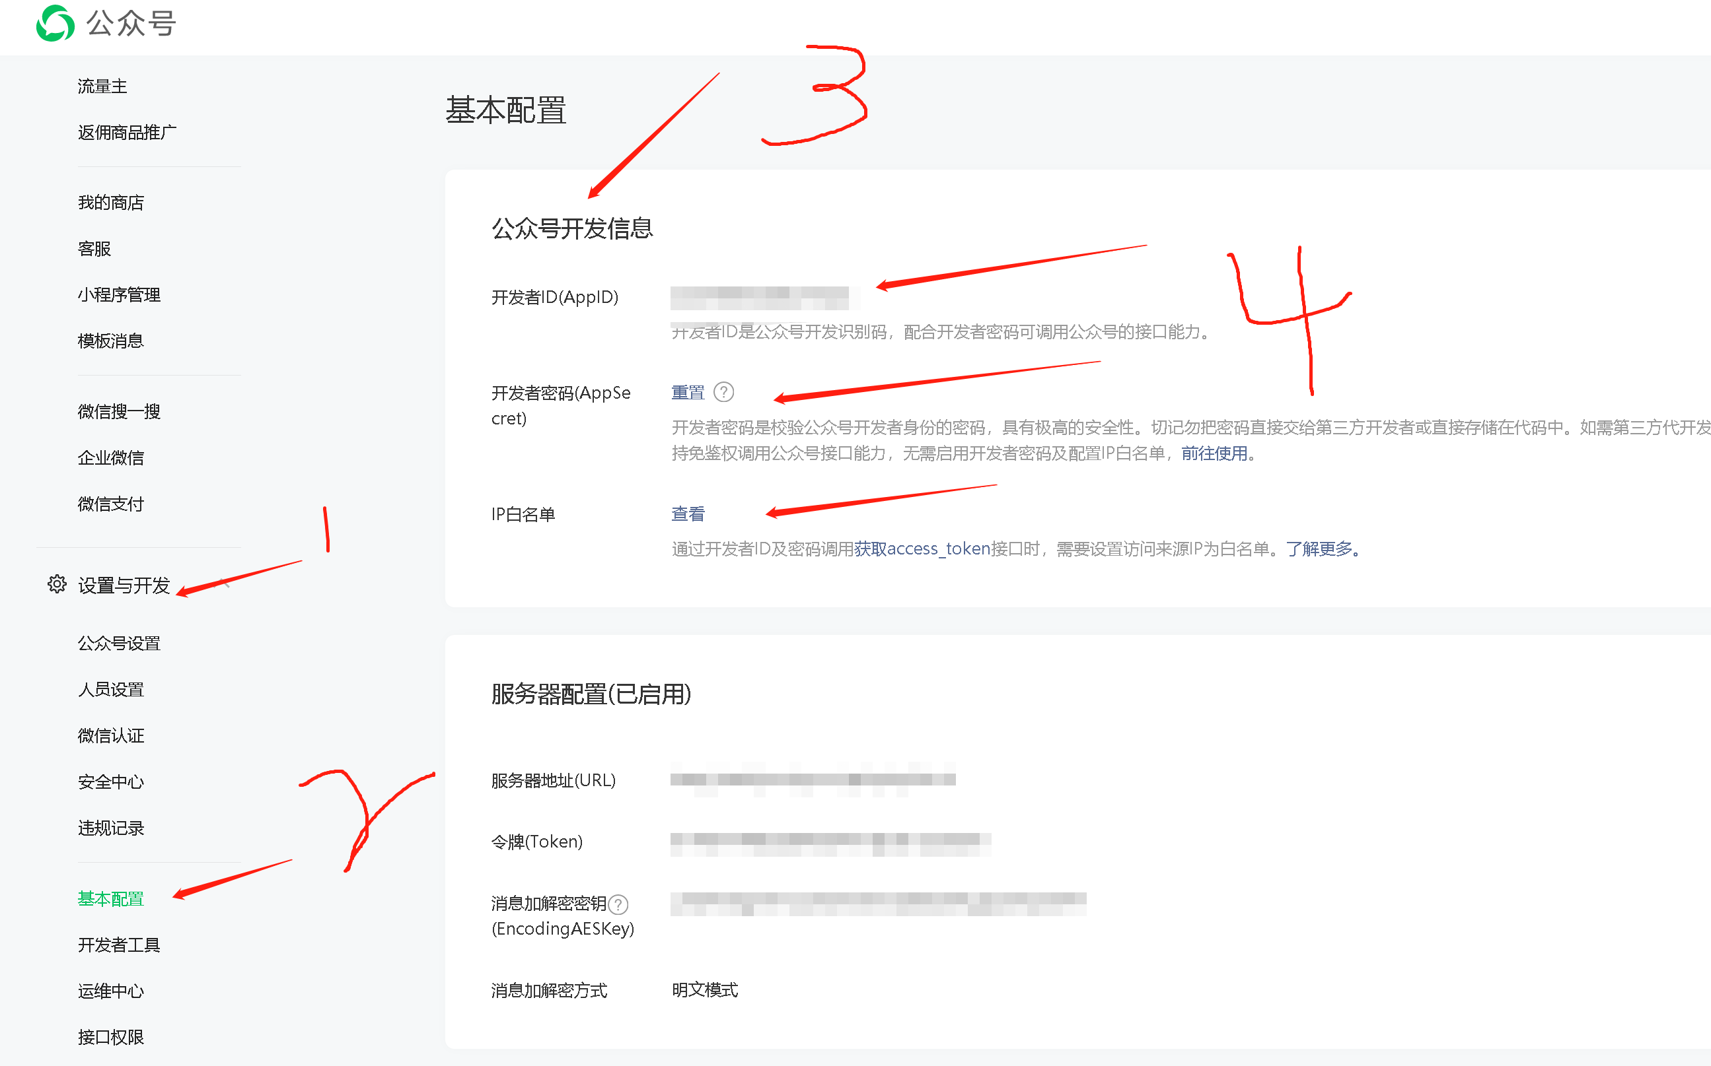
Task: Open 公众号设置 page
Action: (x=119, y=643)
